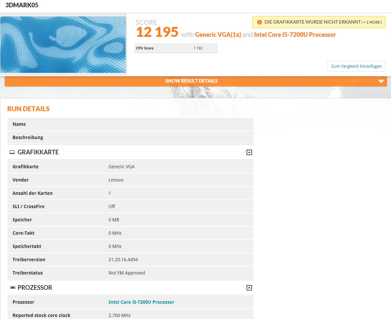Click the GRAFIKKARTE section heading
Screen dimensions: 391x319
click(38, 152)
